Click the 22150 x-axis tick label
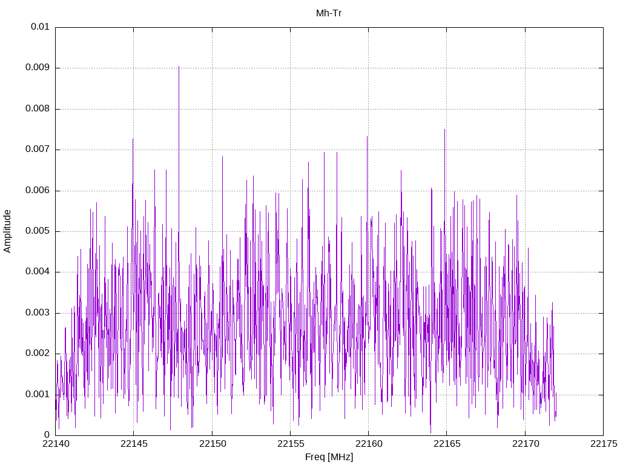The height and width of the screenshot is (465, 620). pyautogui.click(x=213, y=444)
